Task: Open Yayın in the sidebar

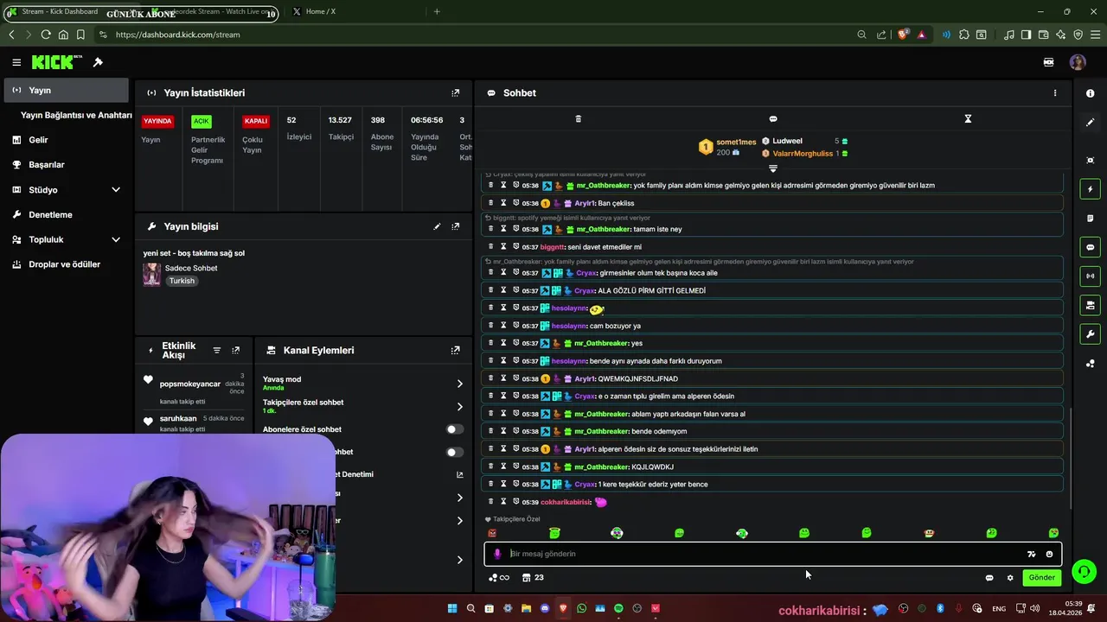Action: [x=66, y=90]
